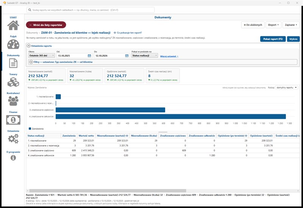This screenshot has height=208, width=303.
Task: Sort by Opóźnione (wartość) column header
Action: click(261, 136)
